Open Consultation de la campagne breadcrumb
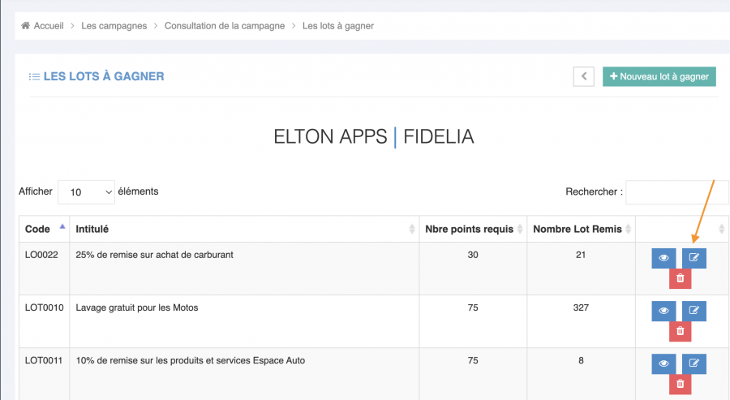730x400 pixels. coord(225,26)
